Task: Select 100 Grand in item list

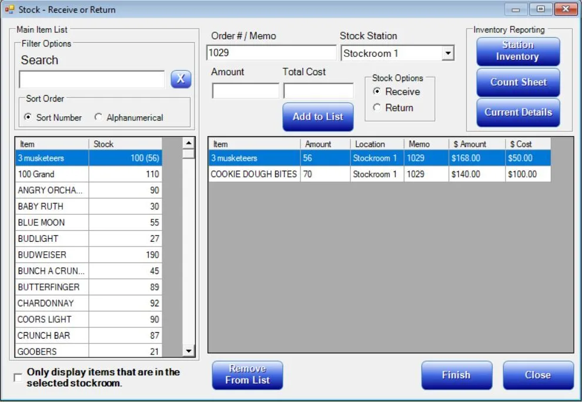Action: pyautogui.click(x=89, y=174)
